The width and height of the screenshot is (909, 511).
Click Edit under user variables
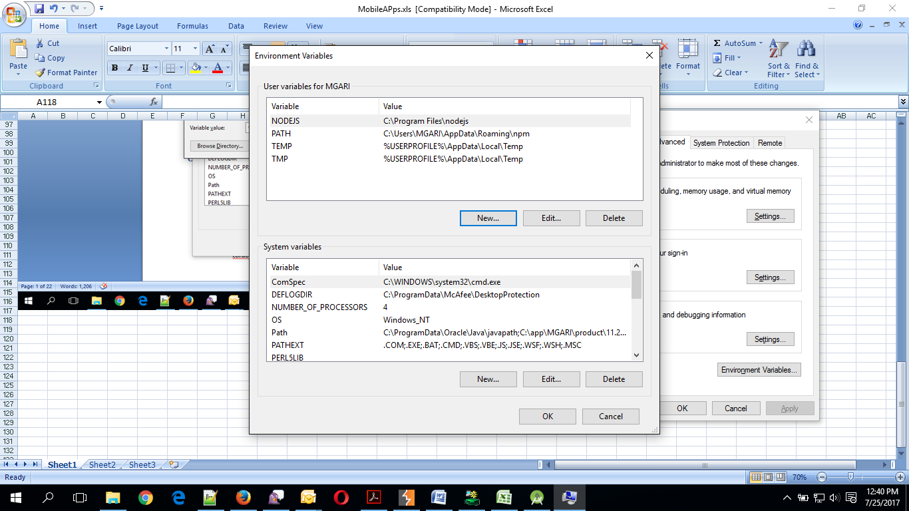[x=551, y=218]
